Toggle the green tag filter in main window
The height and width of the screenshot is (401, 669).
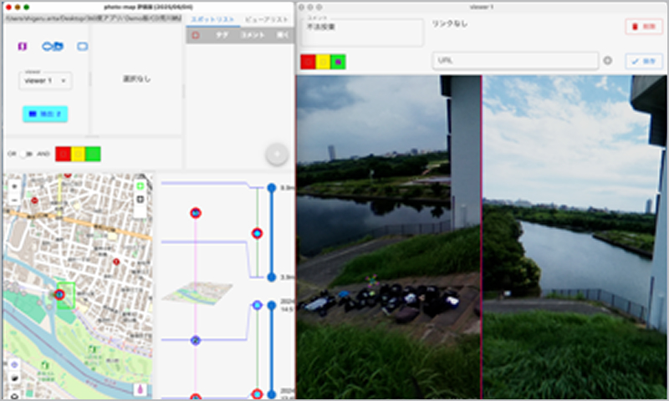pyautogui.click(x=93, y=154)
